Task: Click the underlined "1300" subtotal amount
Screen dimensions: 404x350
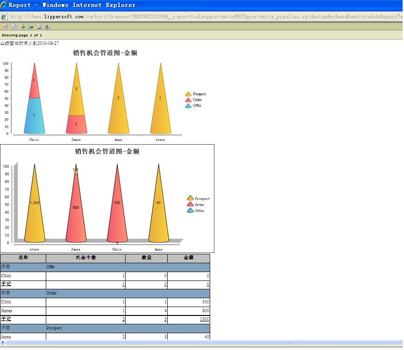Action: point(205,319)
